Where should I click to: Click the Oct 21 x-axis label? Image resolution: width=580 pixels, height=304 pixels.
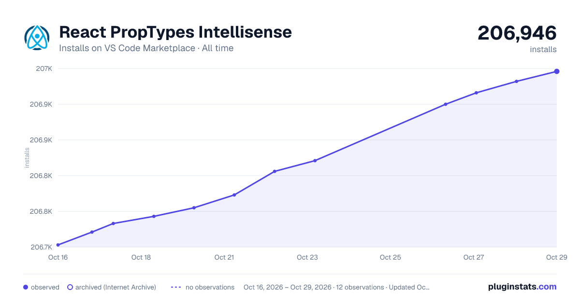coord(224,257)
